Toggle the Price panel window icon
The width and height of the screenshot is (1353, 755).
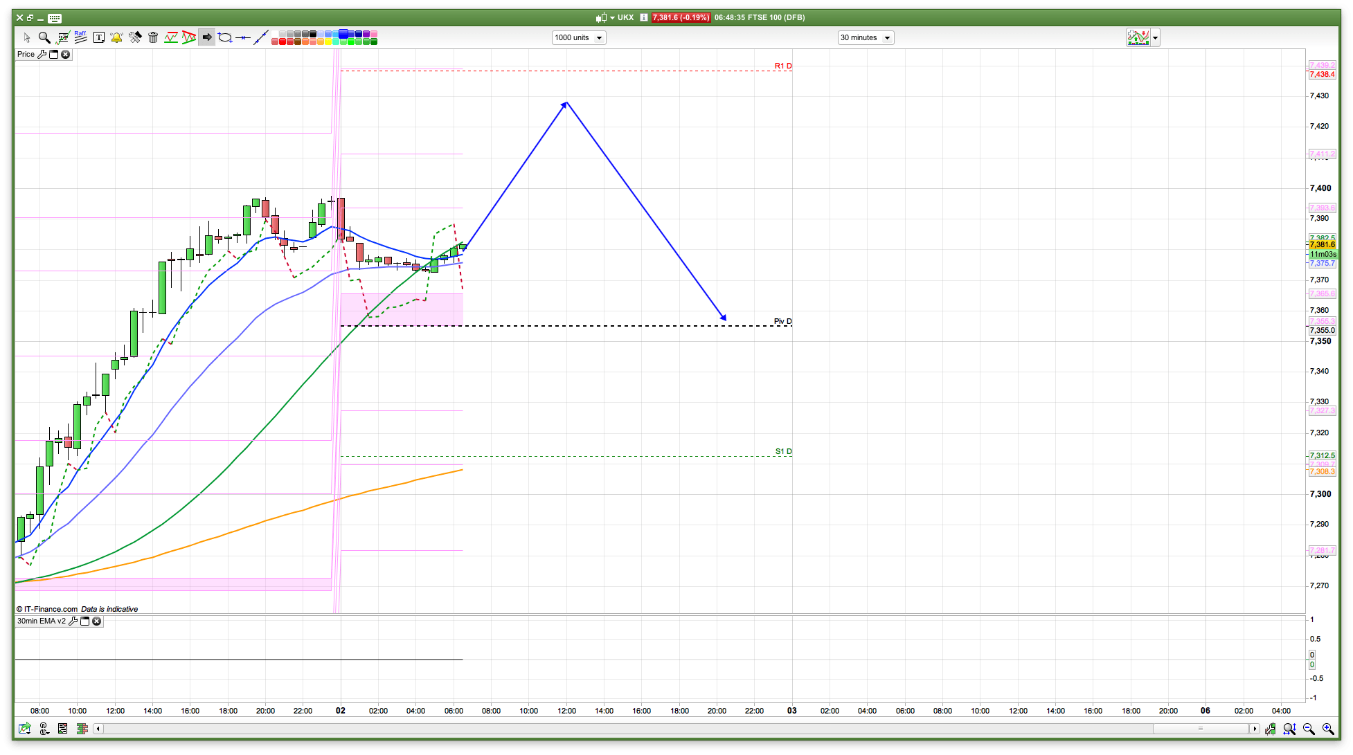pyautogui.click(x=54, y=54)
